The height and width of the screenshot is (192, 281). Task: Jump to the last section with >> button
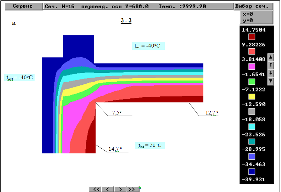click(133, 189)
